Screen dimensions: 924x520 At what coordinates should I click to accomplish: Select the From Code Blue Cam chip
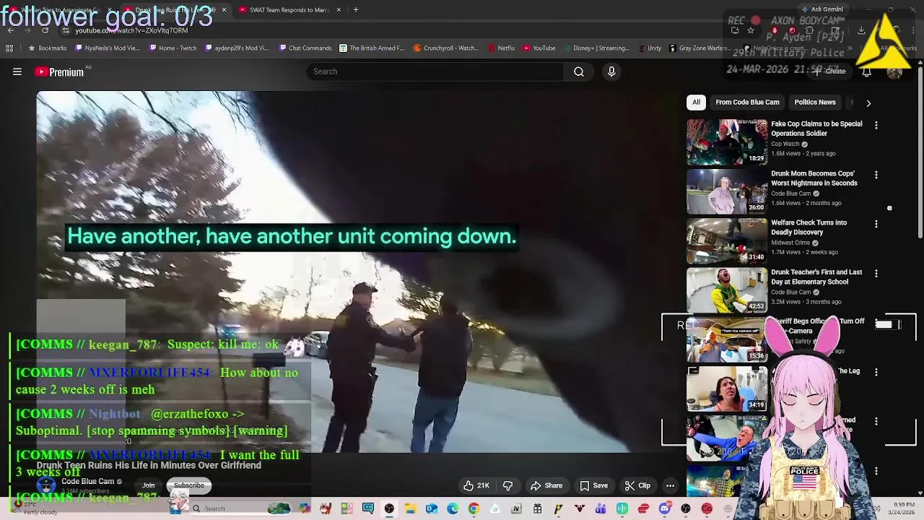[x=747, y=103]
